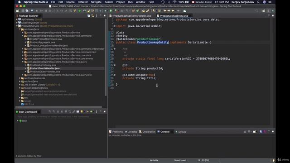290x163 pixels.
Task: Open the Apple menu
Action: [x=19, y=2]
